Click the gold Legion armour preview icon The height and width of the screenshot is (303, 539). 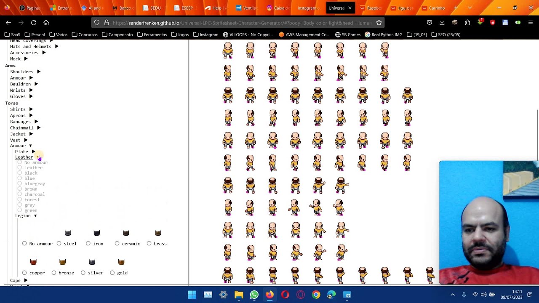pyautogui.click(x=121, y=262)
